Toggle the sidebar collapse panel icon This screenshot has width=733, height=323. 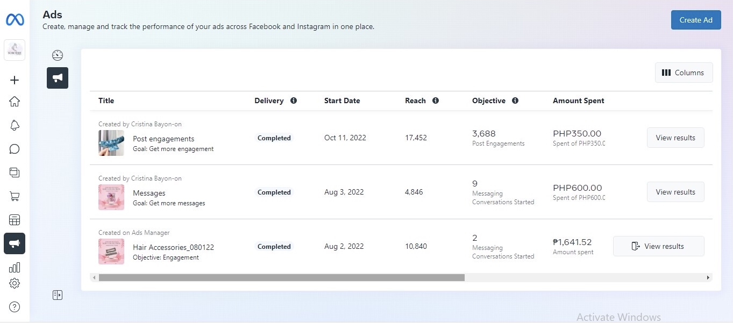[x=58, y=295]
